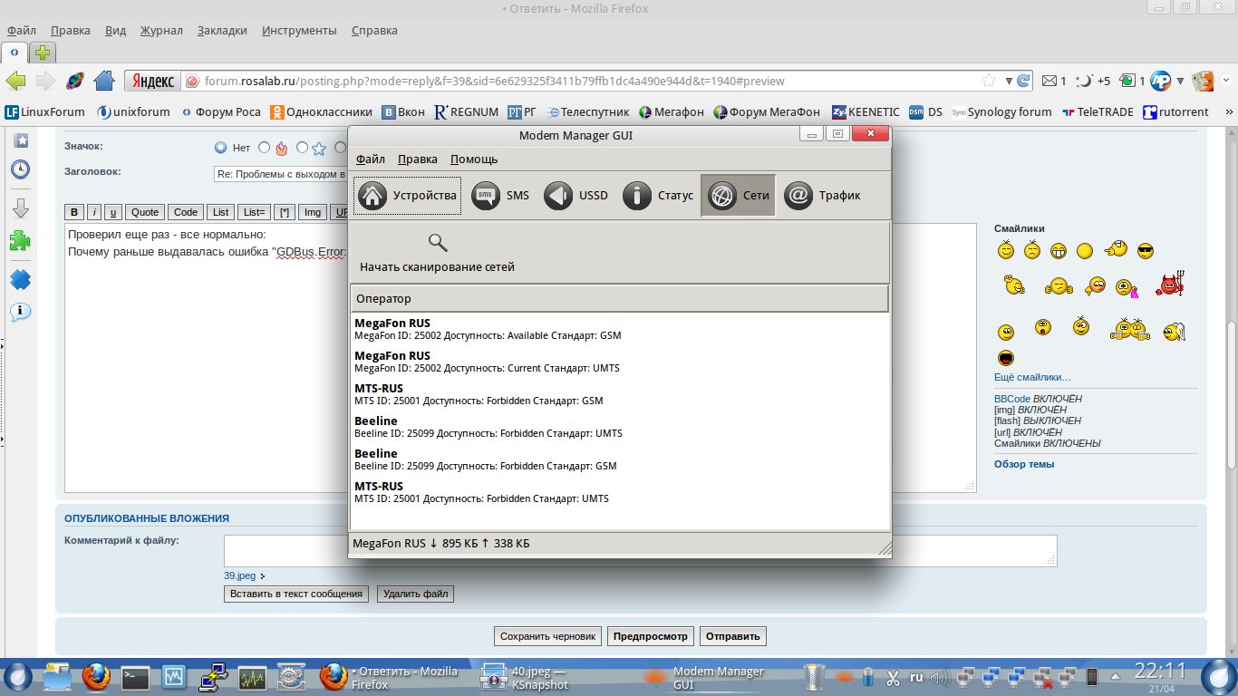Image resolution: width=1238 pixels, height=696 pixels.
Task: Open a new Firefox tab
Action: pyautogui.click(x=44, y=52)
